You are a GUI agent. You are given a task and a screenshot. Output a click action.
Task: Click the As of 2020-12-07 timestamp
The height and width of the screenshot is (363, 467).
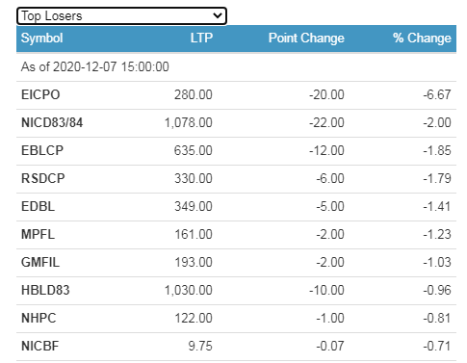95,66
